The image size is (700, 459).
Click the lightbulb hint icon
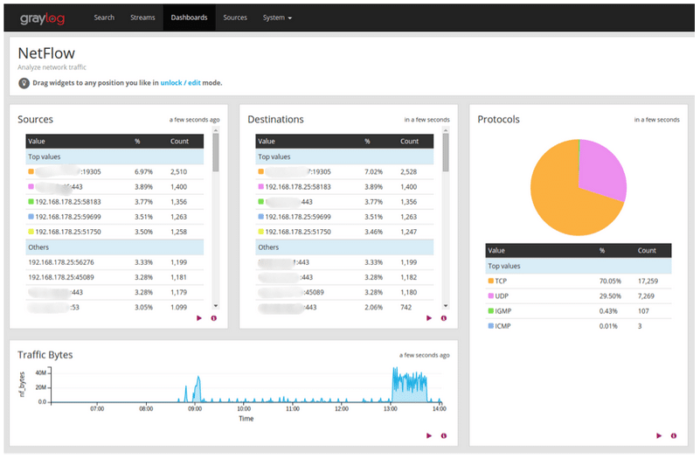(24, 83)
